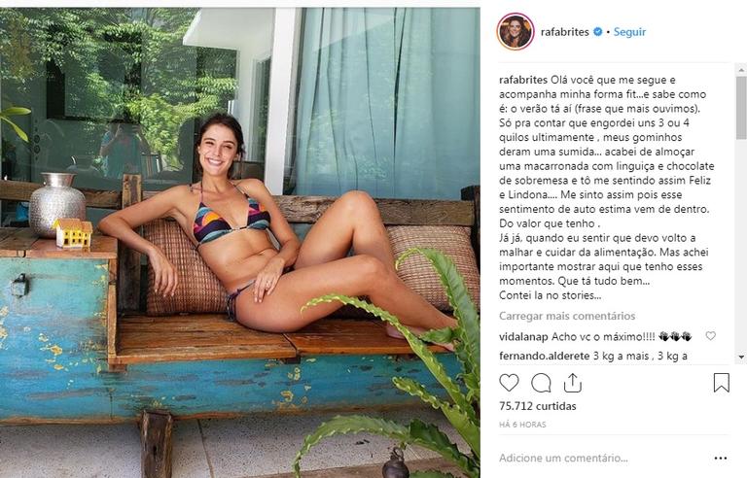The image size is (747, 478).
Task: Load more comments via Carregar mais comentários
Action: pyautogui.click(x=567, y=316)
